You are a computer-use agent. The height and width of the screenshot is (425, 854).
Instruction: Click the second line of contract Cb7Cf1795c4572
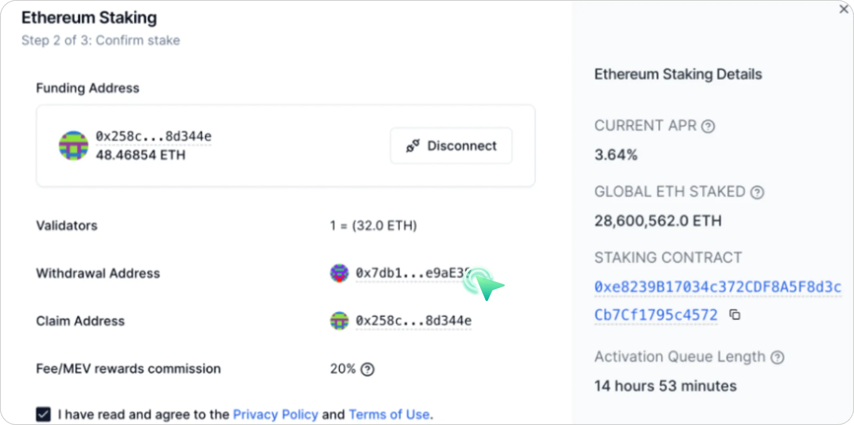pyautogui.click(x=656, y=315)
